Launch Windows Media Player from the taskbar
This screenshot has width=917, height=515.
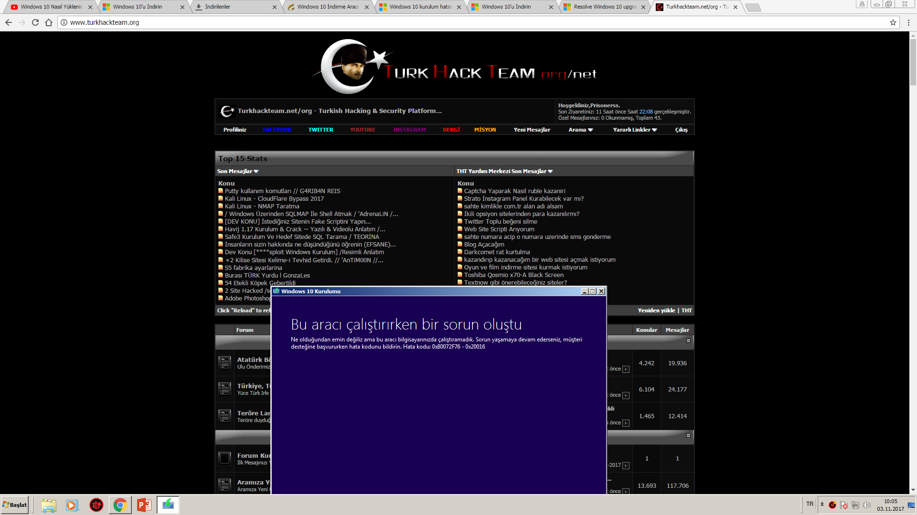click(x=72, y=505)
